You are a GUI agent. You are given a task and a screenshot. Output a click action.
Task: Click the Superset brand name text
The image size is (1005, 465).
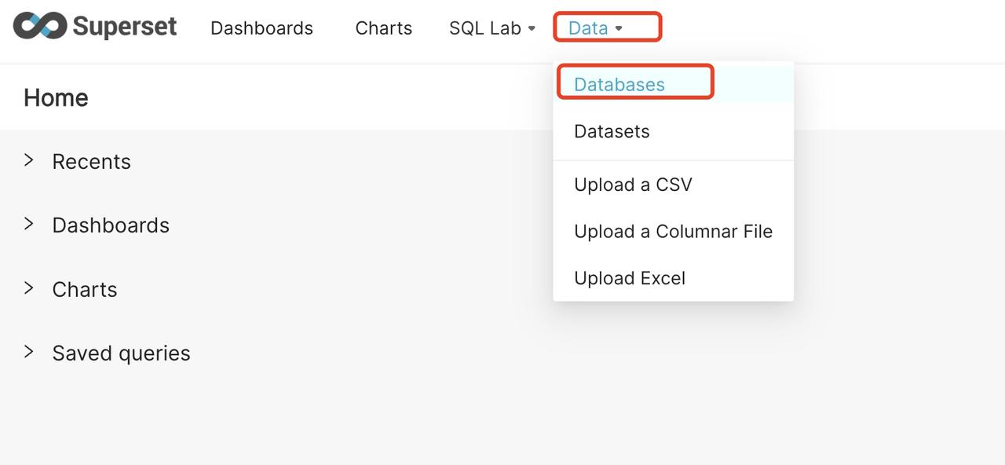(125, 27)
